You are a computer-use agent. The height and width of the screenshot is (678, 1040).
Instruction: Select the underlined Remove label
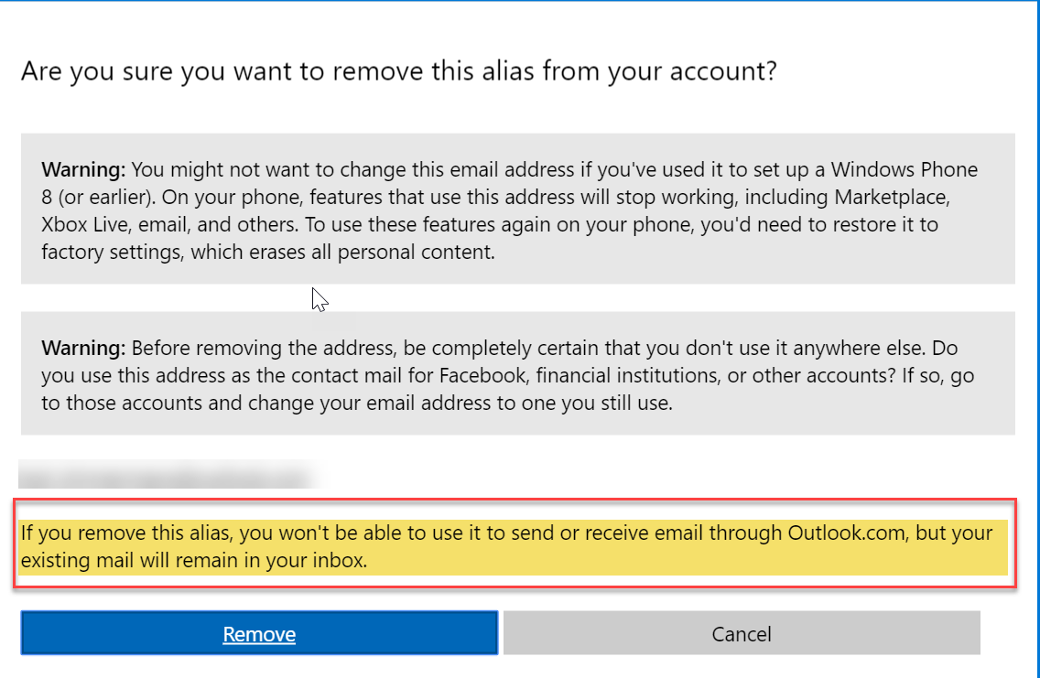click(x=259, y=633)
